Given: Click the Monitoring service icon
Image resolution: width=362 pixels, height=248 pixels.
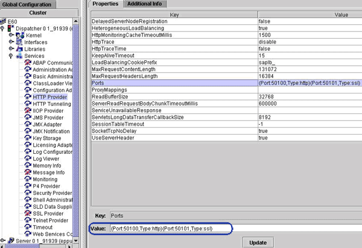Looking at the screenshot, I should (28, 179).
